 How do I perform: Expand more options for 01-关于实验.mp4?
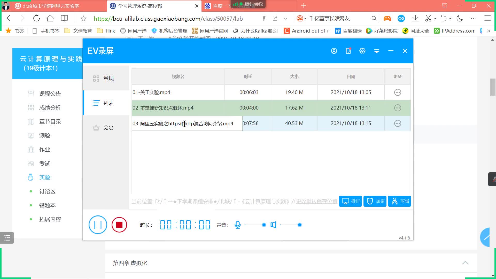tap(398, 92)
